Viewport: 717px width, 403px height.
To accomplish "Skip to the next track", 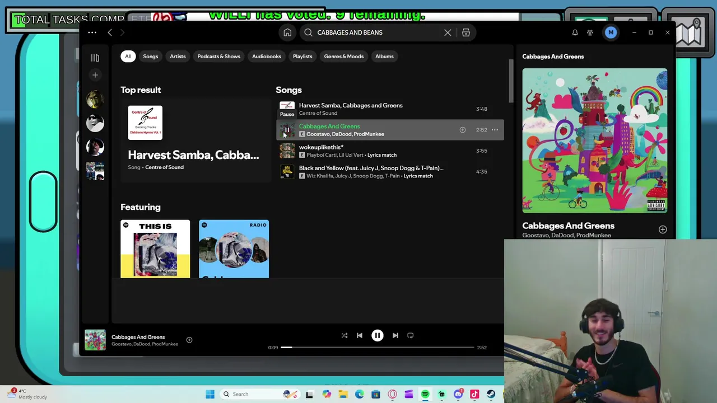I will [x=395, y=335].
